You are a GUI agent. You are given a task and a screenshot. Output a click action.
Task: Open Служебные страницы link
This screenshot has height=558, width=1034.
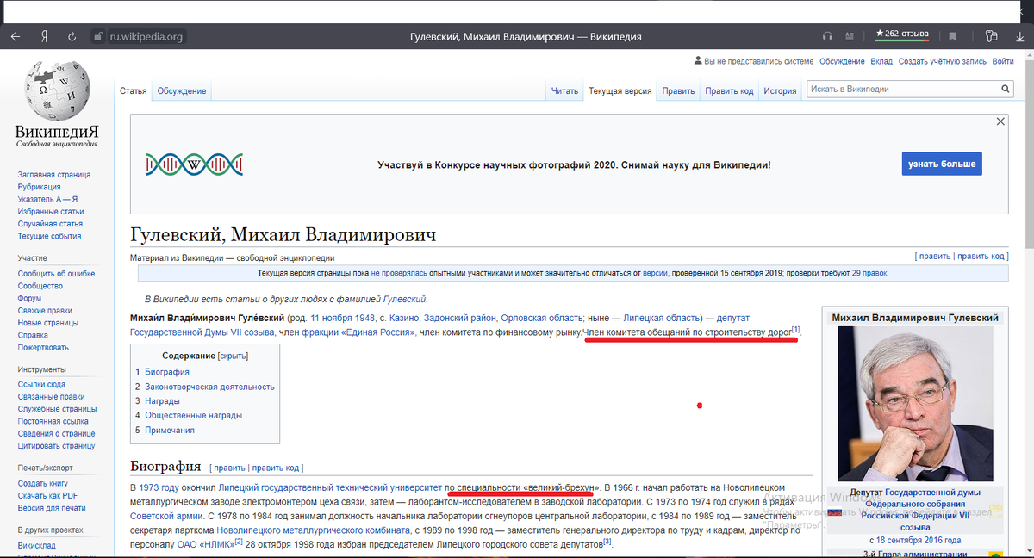pyautogui.click(x=56, y=409)
